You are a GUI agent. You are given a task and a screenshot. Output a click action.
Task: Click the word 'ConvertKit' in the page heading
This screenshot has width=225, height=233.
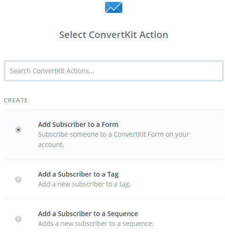[113, 35]
